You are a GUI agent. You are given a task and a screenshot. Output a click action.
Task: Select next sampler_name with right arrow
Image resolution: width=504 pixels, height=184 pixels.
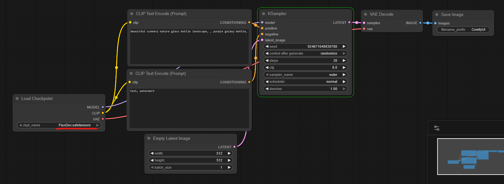click(344, 75)
